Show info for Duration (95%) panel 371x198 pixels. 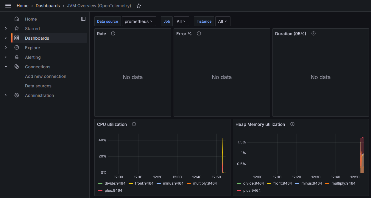pyautogui.click(x=314, y=33)
